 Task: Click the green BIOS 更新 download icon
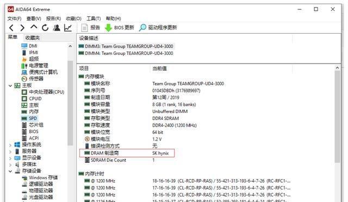click(x=108, y=28)
